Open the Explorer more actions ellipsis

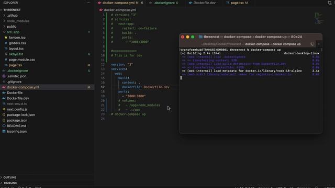pos(88,3)
